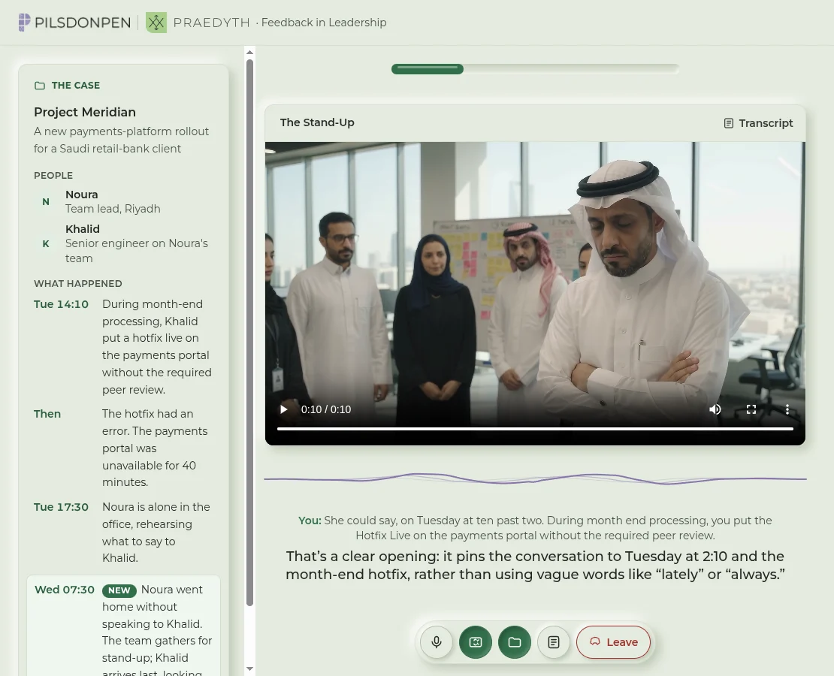Click the session progress bar at top

pyautogui.click(x=535, y=68)
